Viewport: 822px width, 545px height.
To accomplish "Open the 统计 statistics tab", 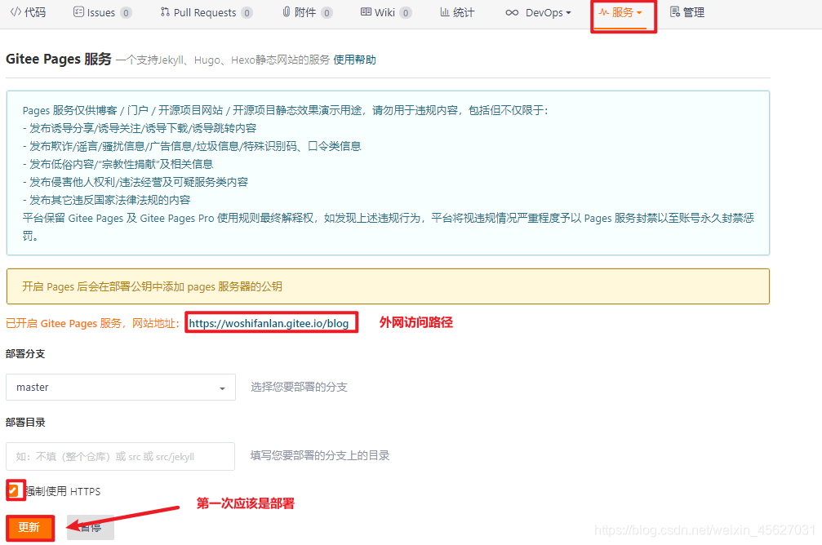I will click(456, 12).
